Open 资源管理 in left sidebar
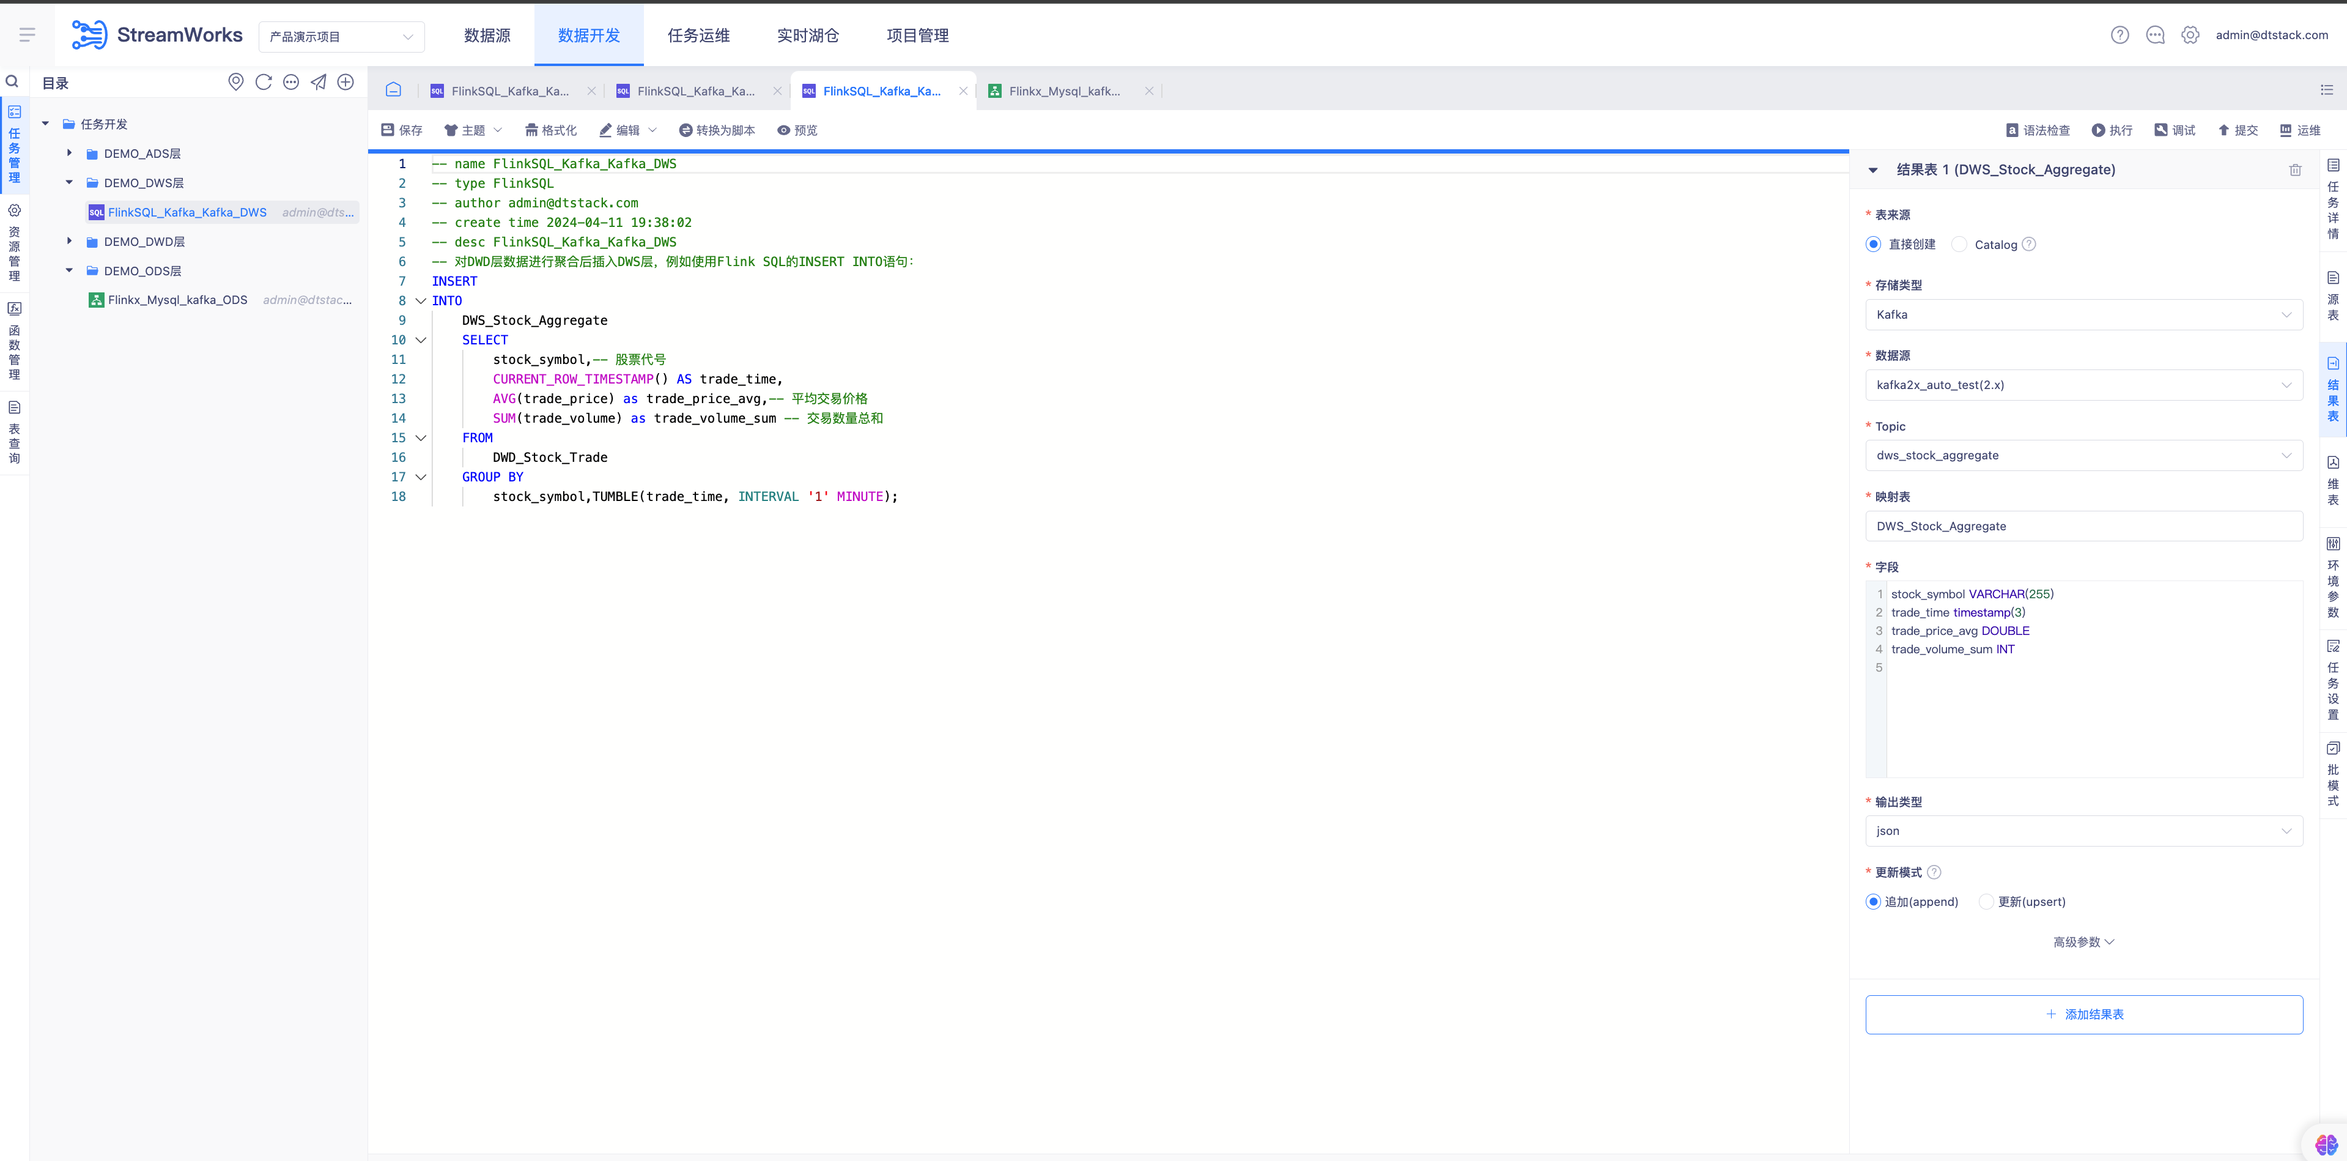Image resolution: width=2347 pixels, height=1161 pixels. click(x=13, y=242)
